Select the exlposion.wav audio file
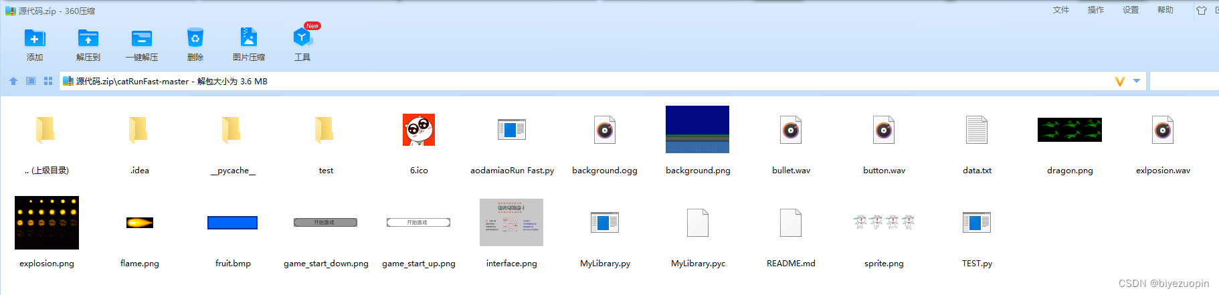1219x295 pixels. tap(1163, 130)
